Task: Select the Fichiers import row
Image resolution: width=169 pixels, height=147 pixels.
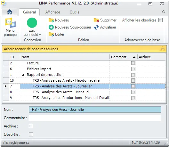Action: pos(84,69)
